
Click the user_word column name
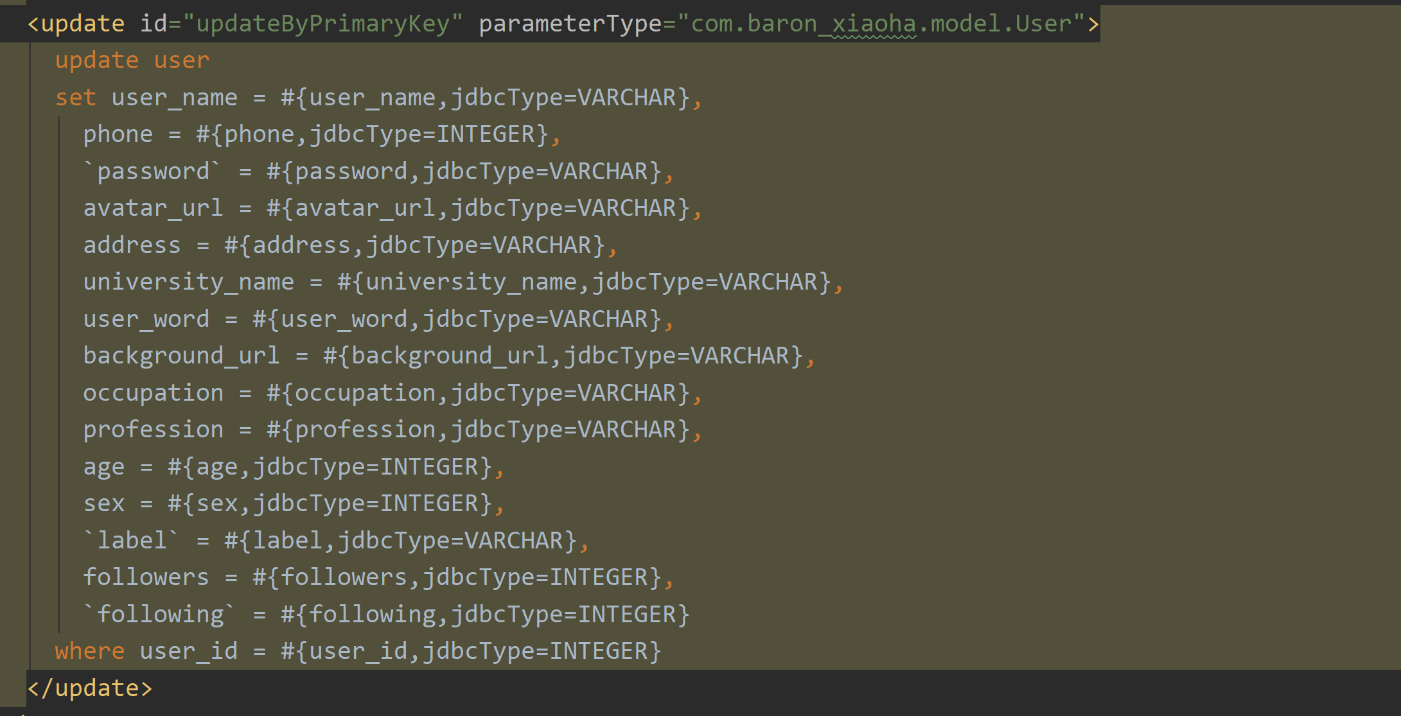coord(146,319)
